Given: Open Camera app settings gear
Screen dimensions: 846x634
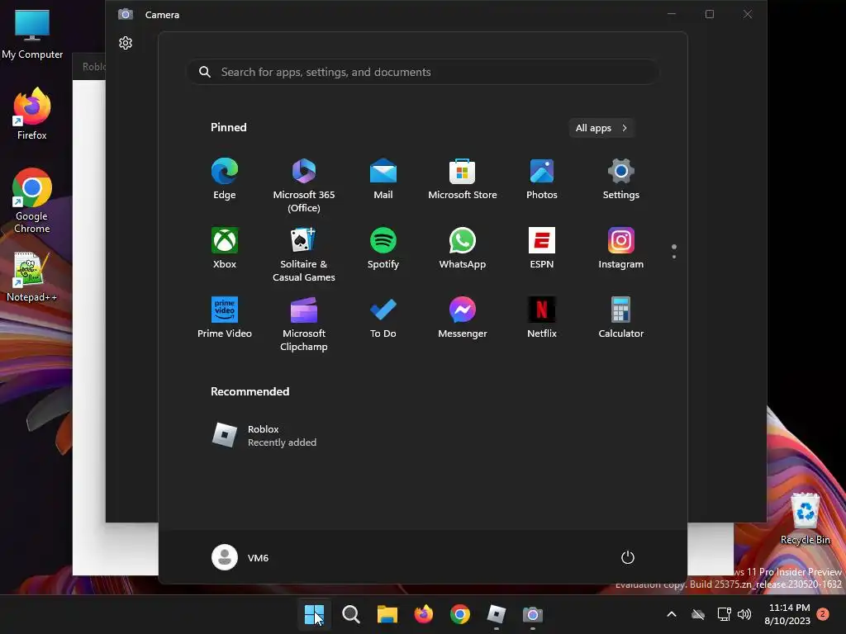Looking at the screenshot, I should coord(126,43).
